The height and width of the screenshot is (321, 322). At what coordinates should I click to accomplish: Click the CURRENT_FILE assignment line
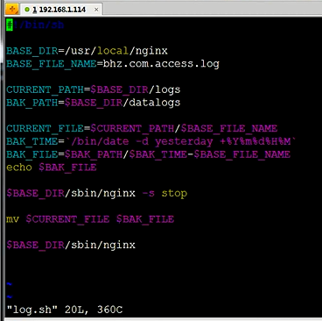142,128
